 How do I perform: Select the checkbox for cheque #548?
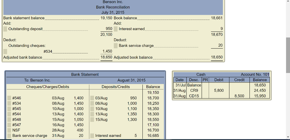9,120
